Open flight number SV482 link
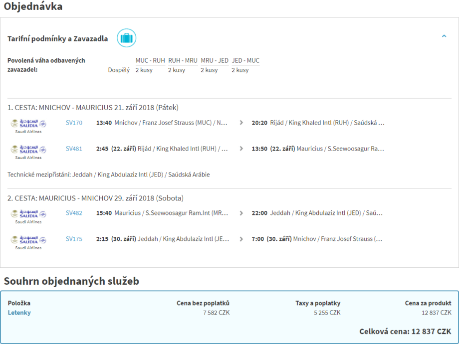459x344 pixels. click(74, 213)
